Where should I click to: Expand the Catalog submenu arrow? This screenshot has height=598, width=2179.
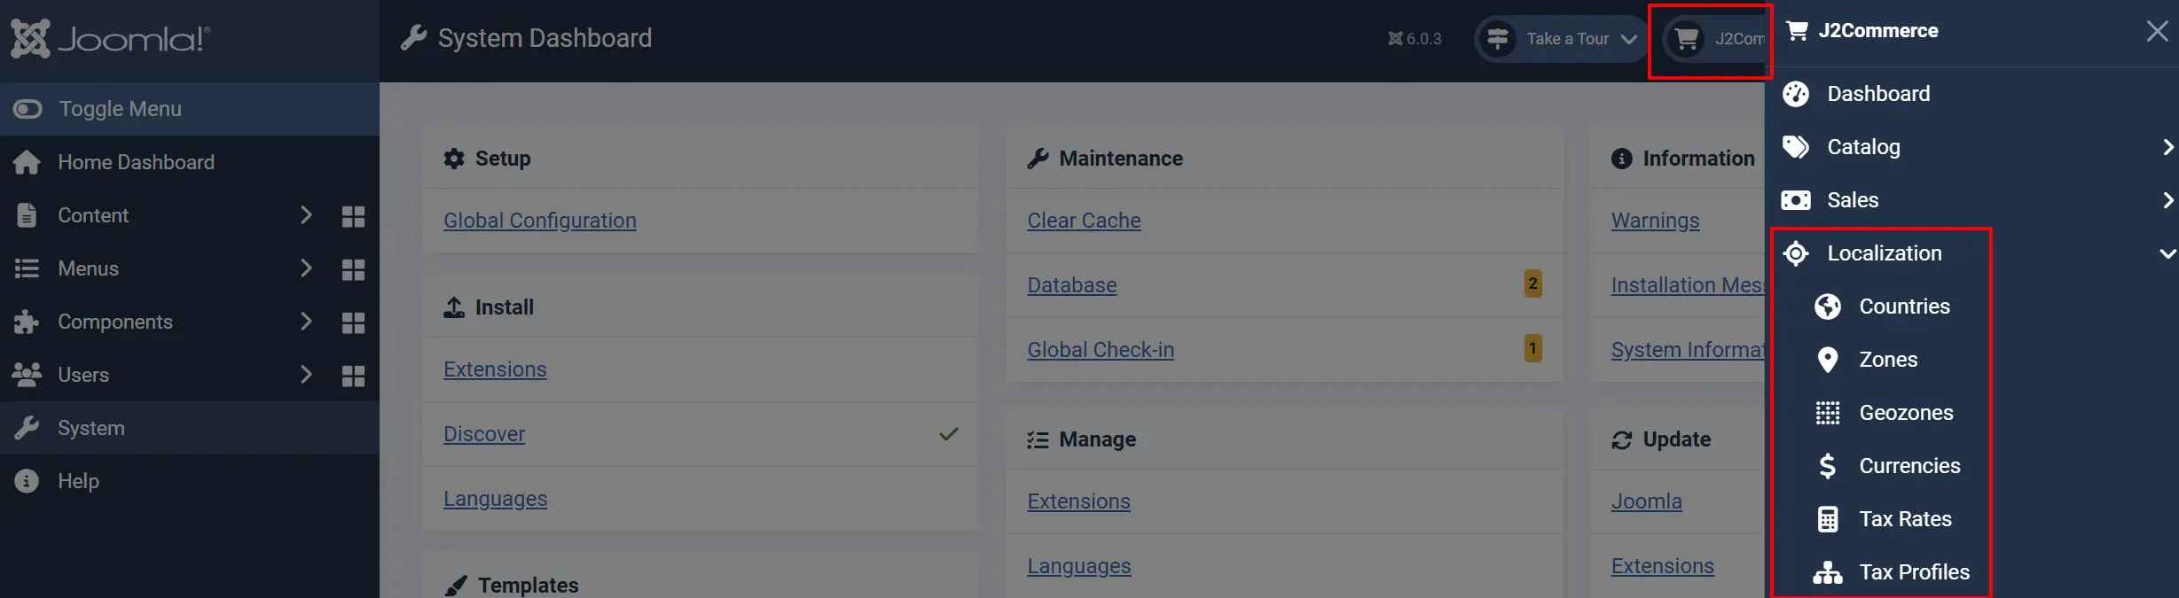point(2167,147)
